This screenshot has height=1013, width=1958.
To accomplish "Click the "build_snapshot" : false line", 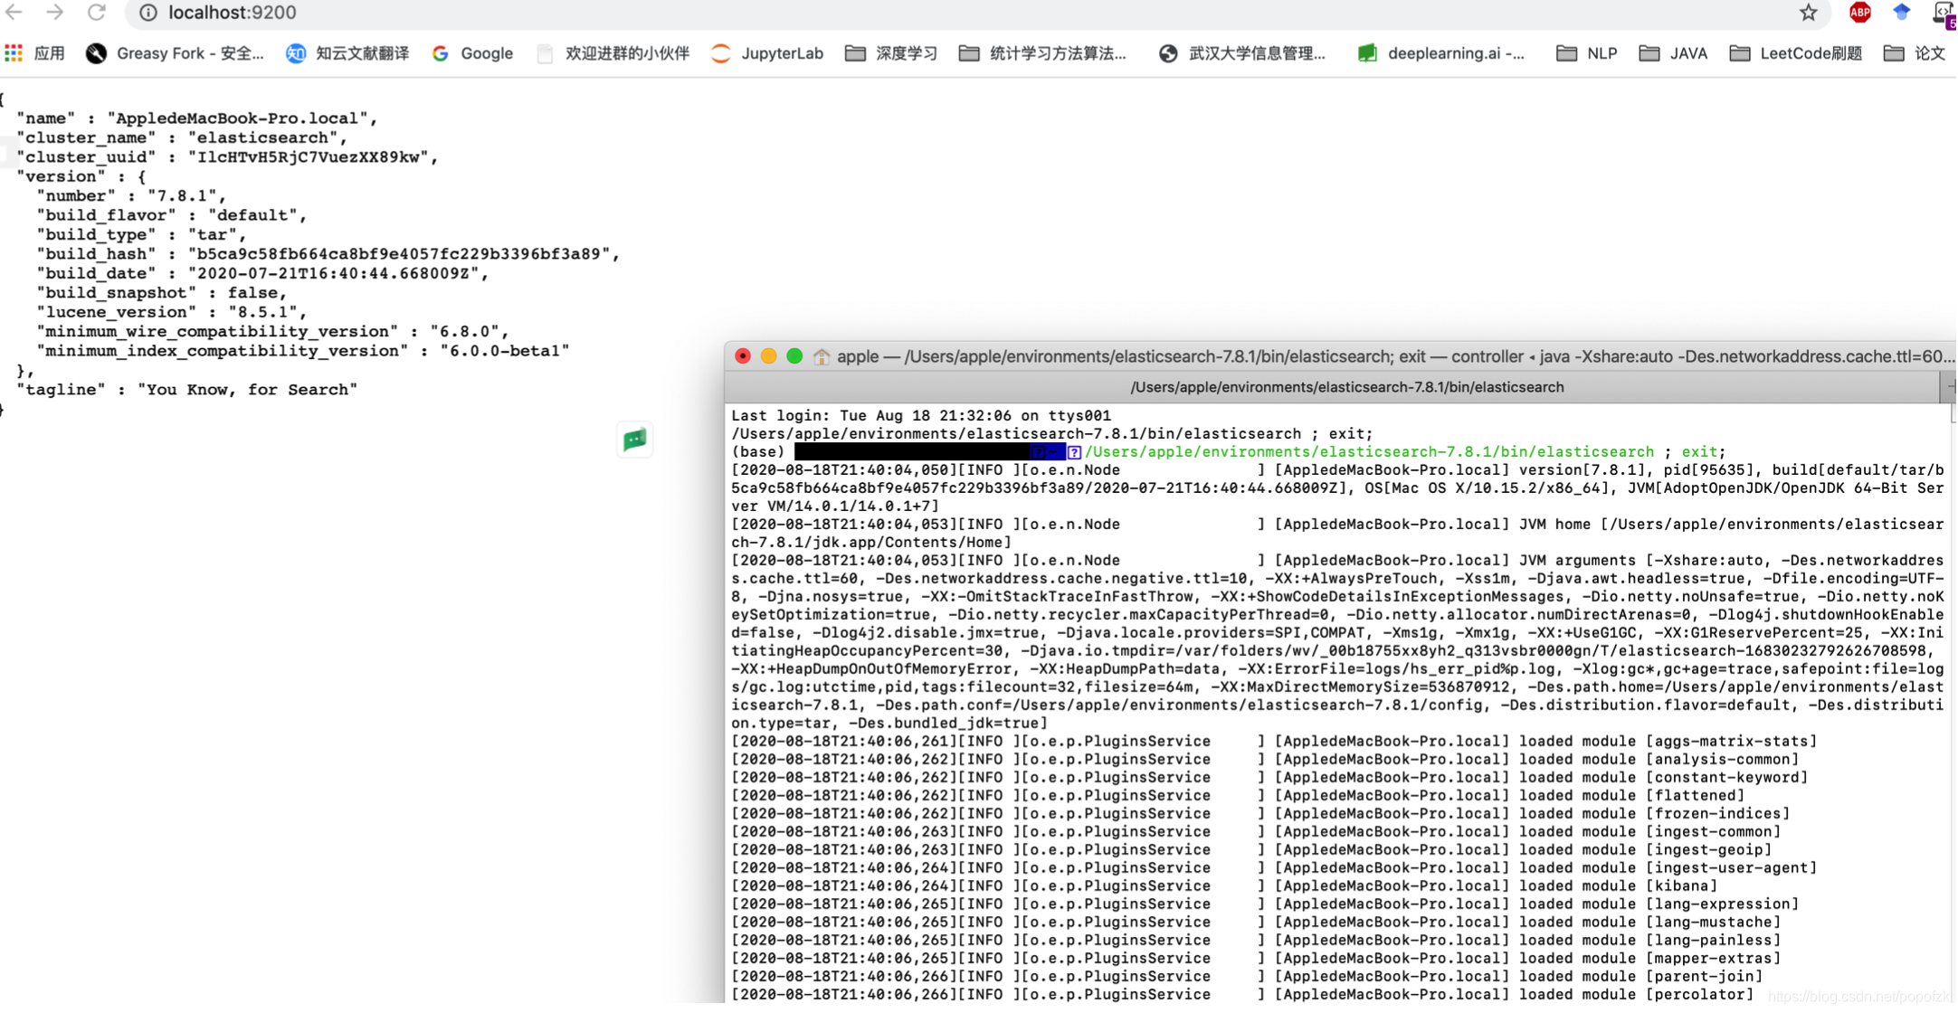I will coord(162,293).
